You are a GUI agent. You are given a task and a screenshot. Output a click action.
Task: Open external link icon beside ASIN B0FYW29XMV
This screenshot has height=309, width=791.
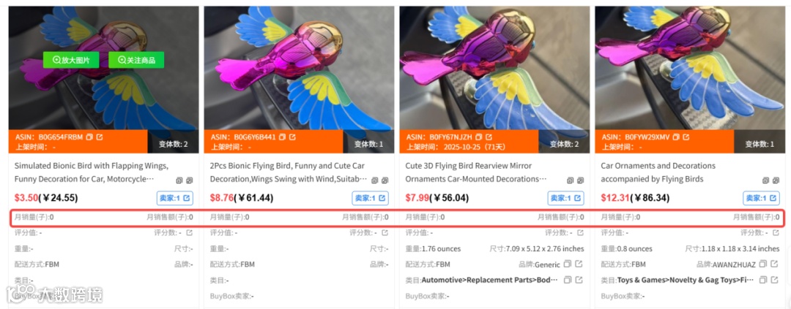pos(686,137)
